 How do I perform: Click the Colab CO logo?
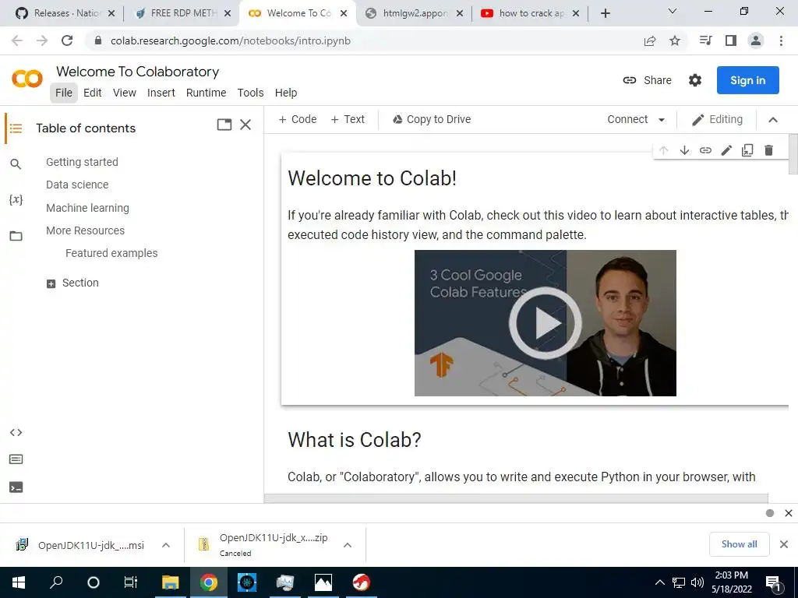coord(27,79)
